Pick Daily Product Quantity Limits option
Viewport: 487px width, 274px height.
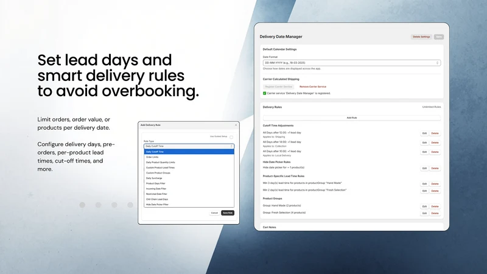tap(189, 162)
